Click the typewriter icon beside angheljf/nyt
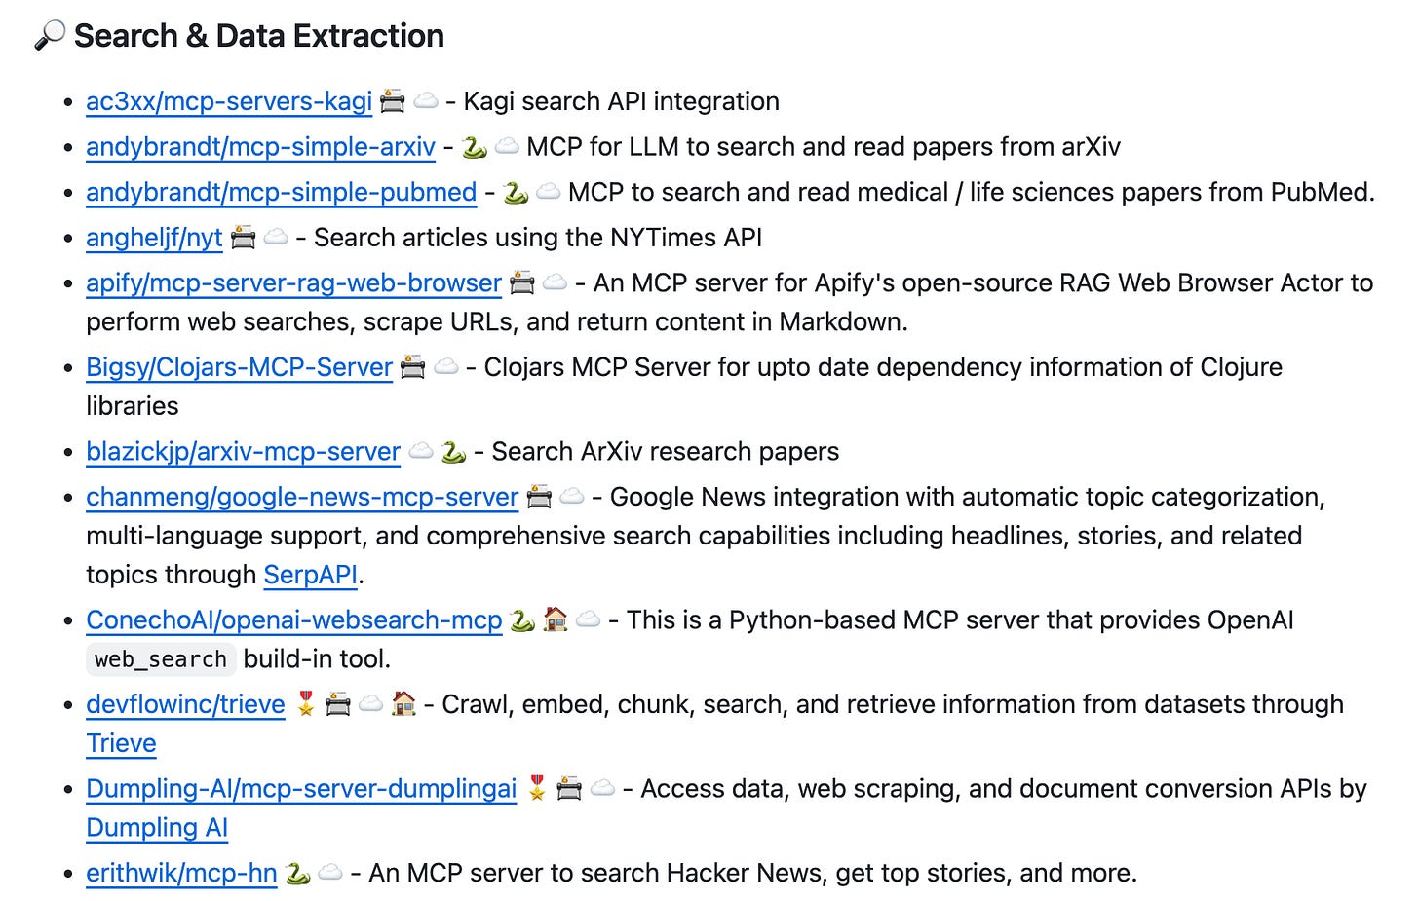1419x901 pixels. [244, 237]
